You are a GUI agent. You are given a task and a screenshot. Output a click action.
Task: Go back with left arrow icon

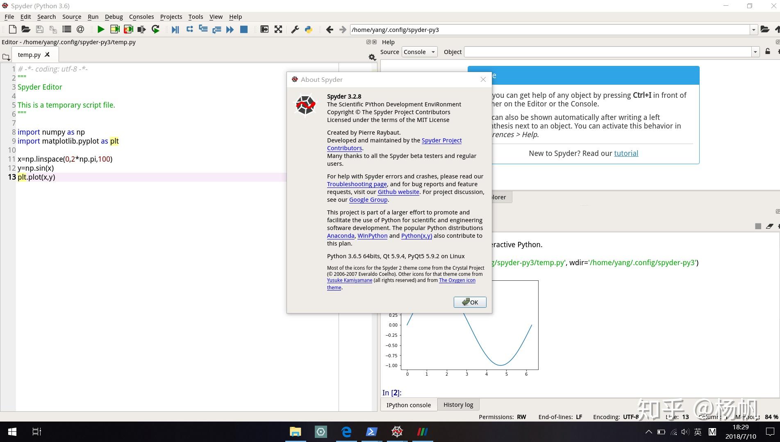point(330,29)
